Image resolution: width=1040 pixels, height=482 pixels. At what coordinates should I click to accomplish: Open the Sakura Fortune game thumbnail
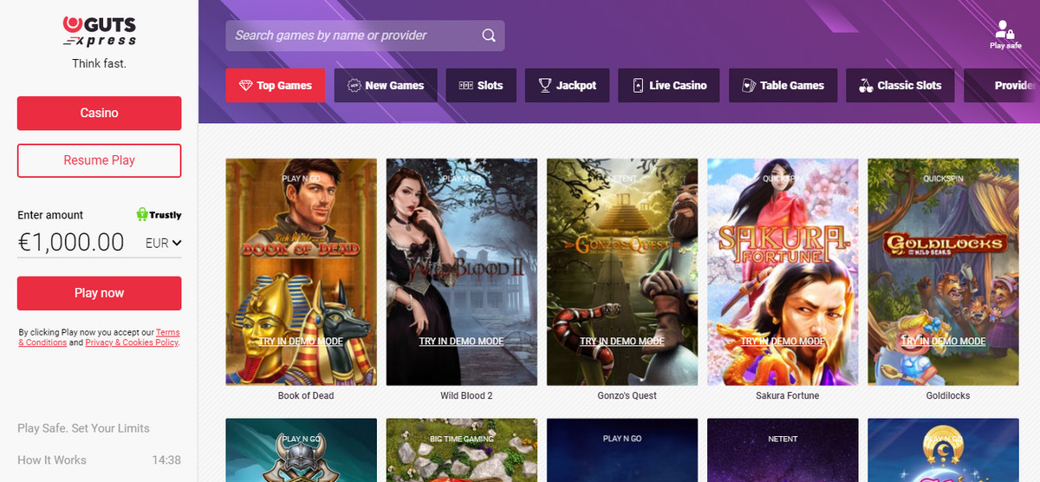(x=783, y=271)
